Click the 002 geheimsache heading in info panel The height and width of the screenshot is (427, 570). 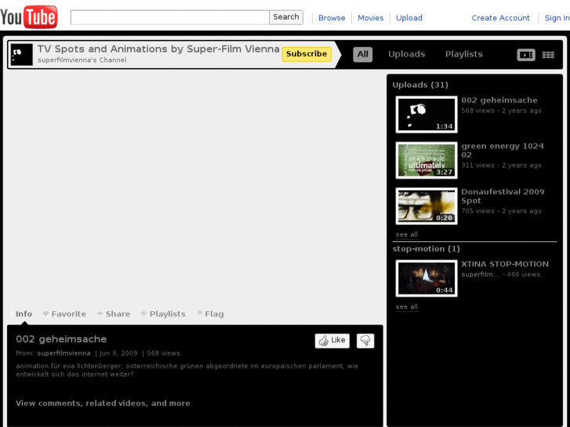(61, 339)
